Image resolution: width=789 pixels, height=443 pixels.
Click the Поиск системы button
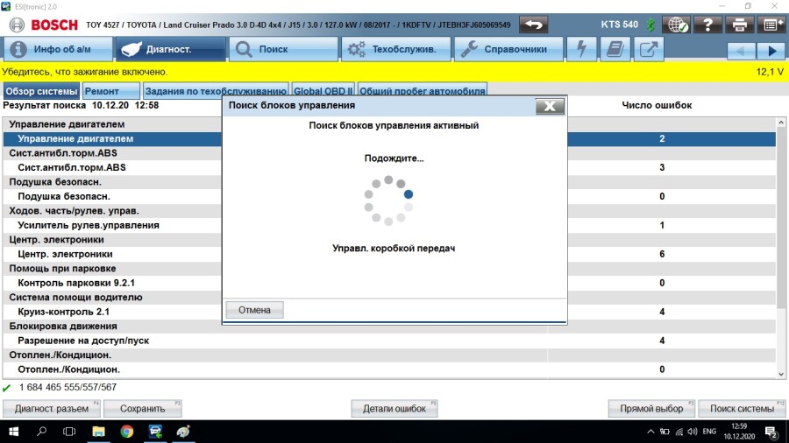point(742,408)
